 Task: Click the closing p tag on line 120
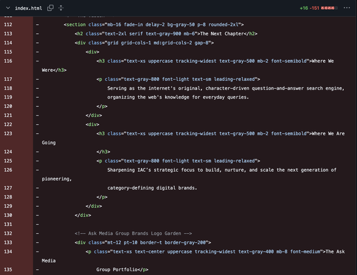[102, 106]
